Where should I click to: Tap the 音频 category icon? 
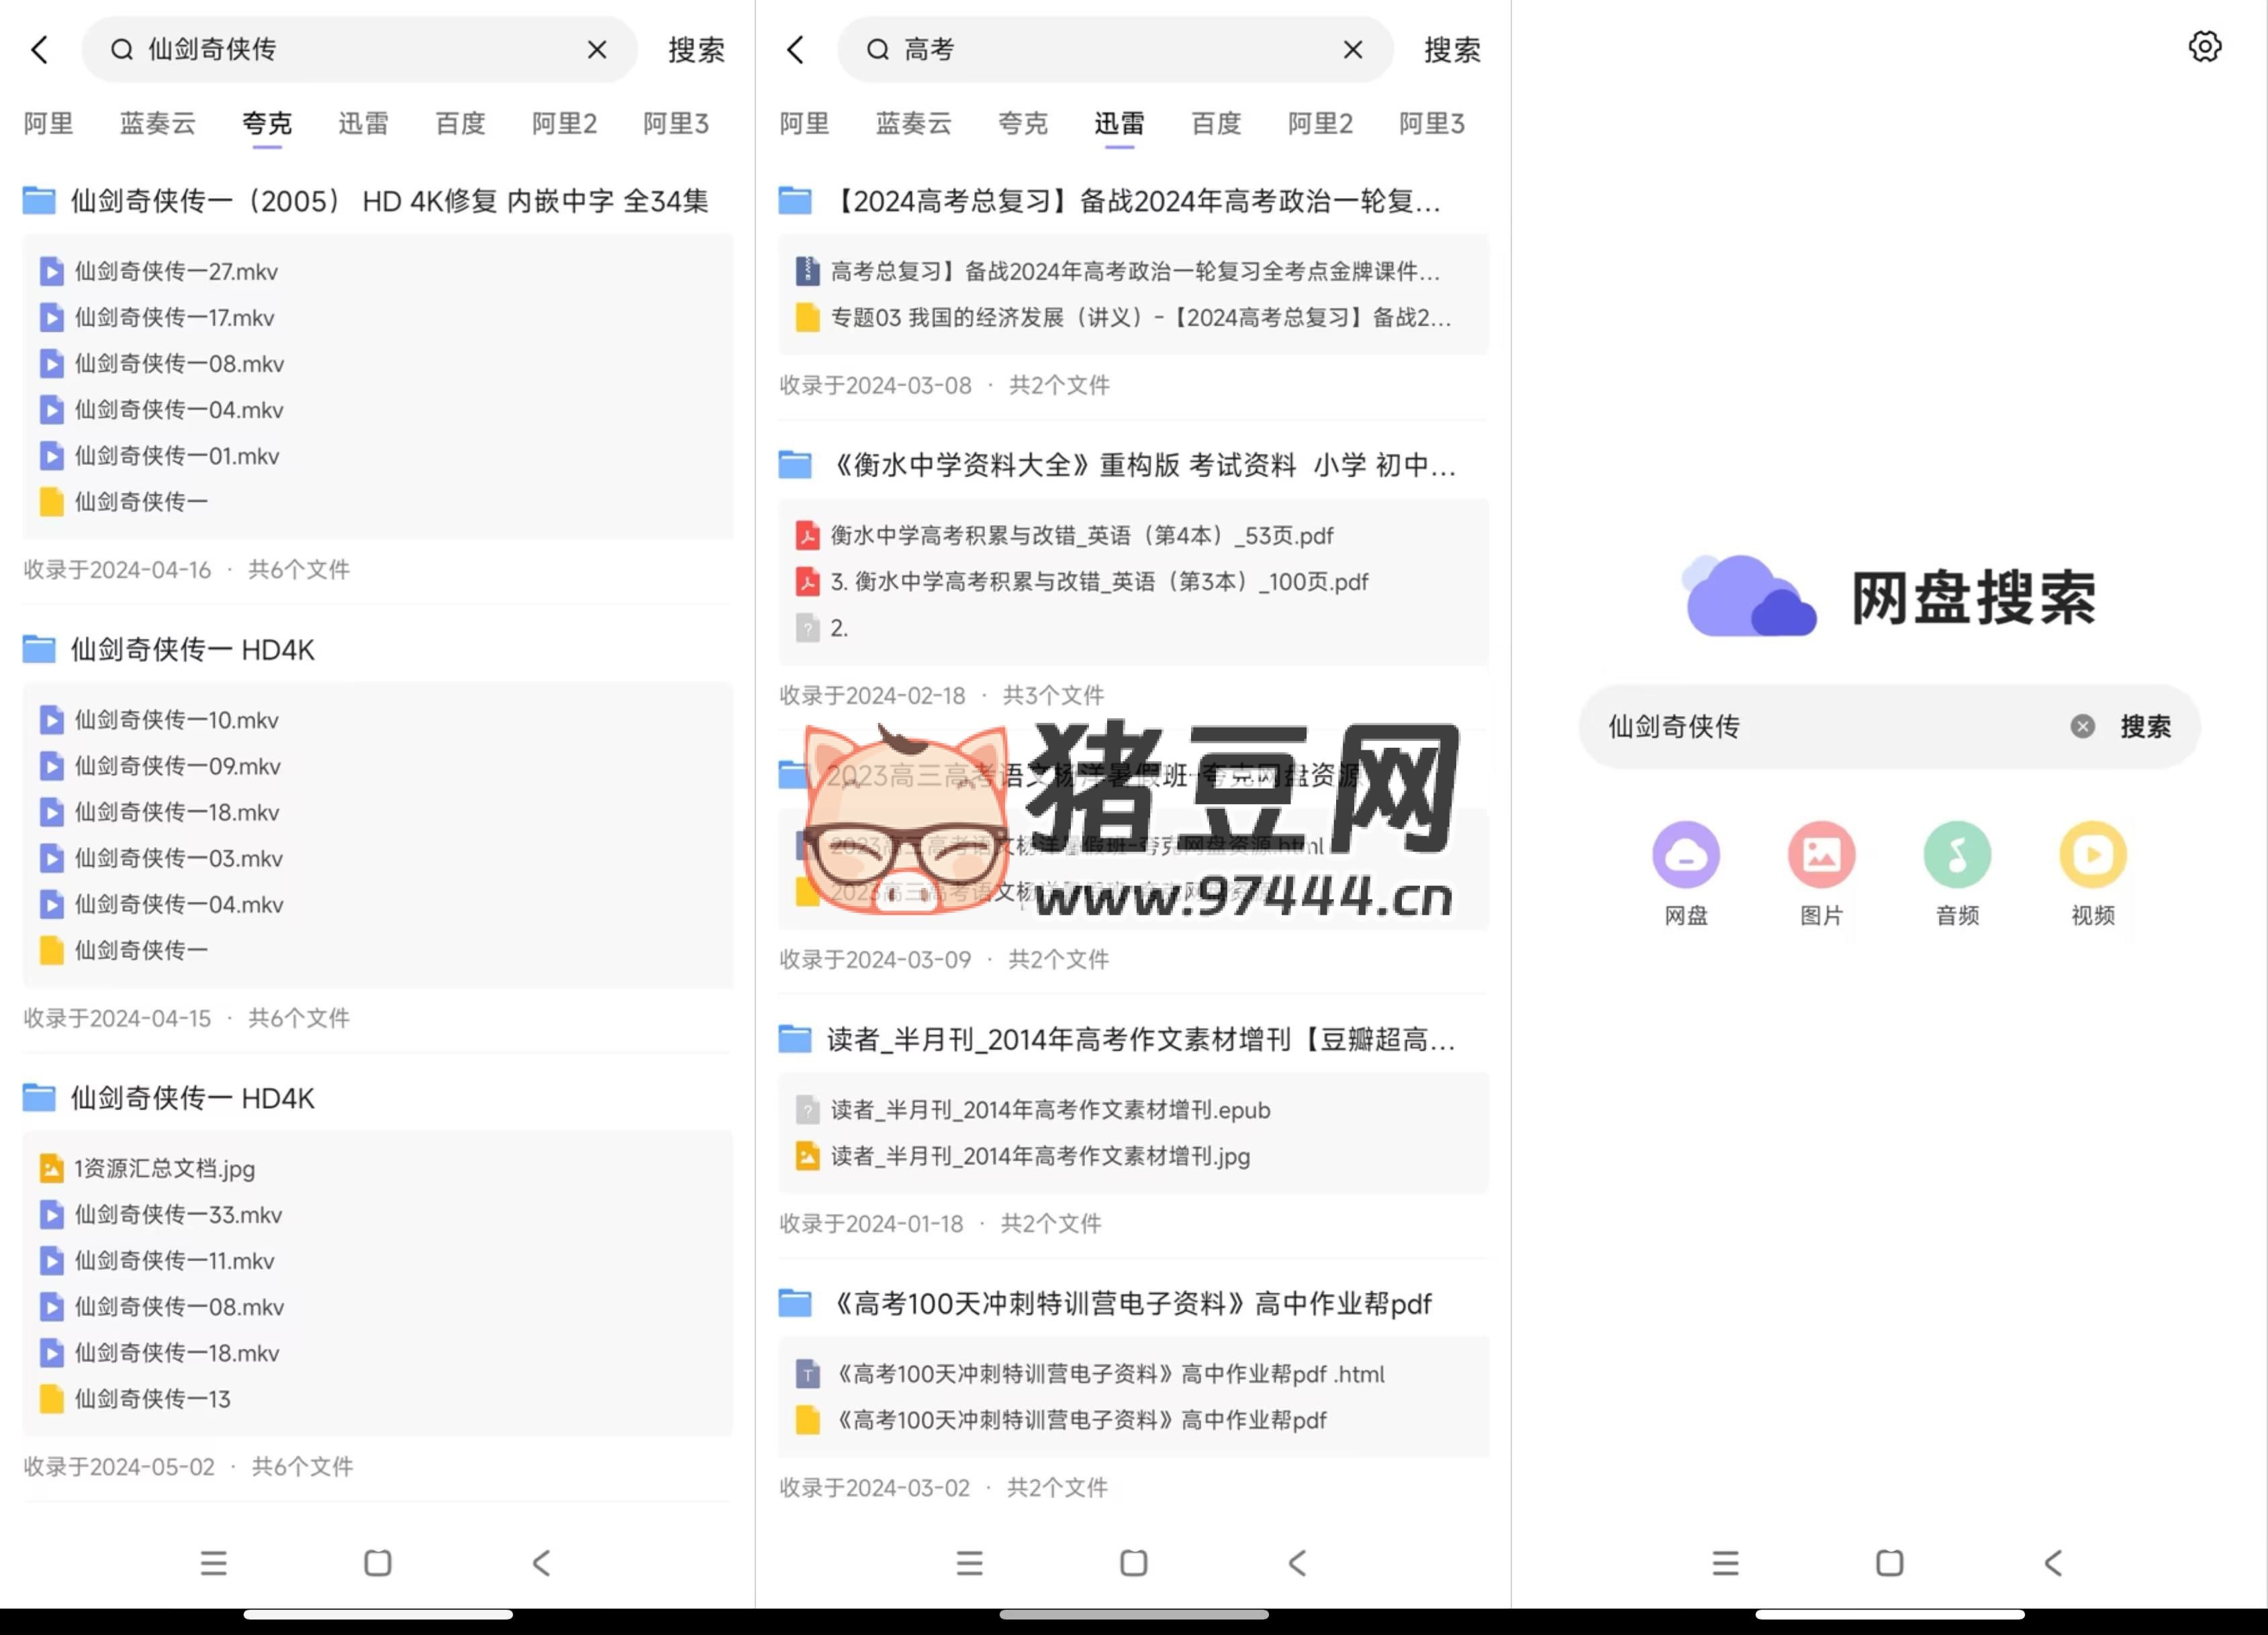pyautogui.click(x=1957, y=854)
